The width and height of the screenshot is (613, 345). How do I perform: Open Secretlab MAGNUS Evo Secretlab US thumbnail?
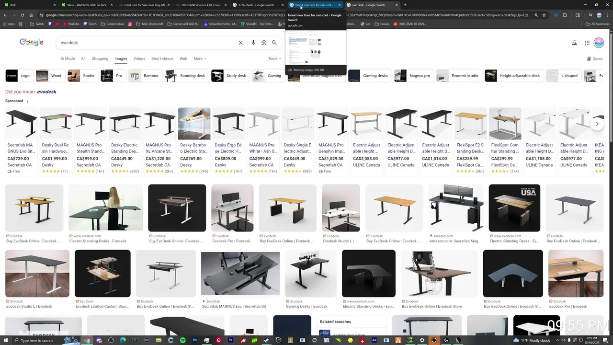[x=240, y=274]
